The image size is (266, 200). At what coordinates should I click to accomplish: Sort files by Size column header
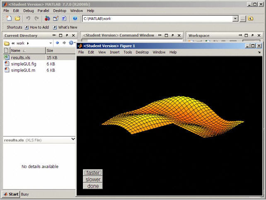point(60,51)
